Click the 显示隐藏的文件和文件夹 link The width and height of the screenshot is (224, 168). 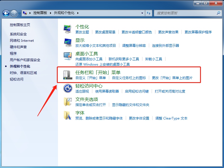(x=131, y=105)
